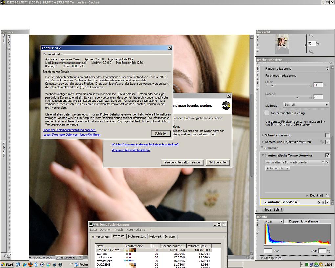This screenshot has height=268, width=335.
Task: Open the Automatisch dropdown
Action: point(278,168)
